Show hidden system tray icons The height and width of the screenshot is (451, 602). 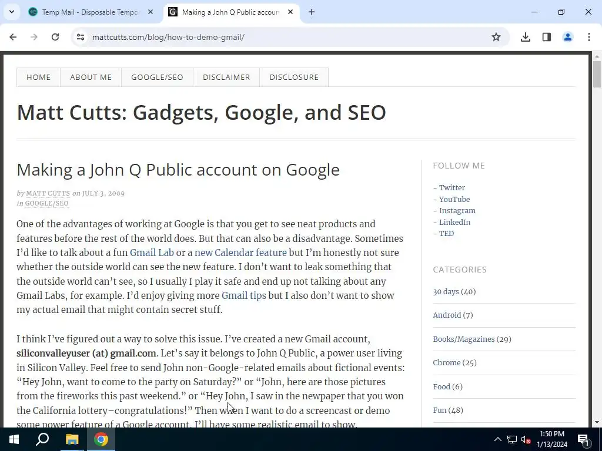[497, 439]
